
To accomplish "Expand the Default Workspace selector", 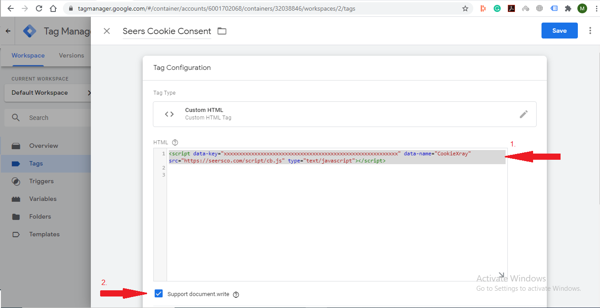I will 47,92.
